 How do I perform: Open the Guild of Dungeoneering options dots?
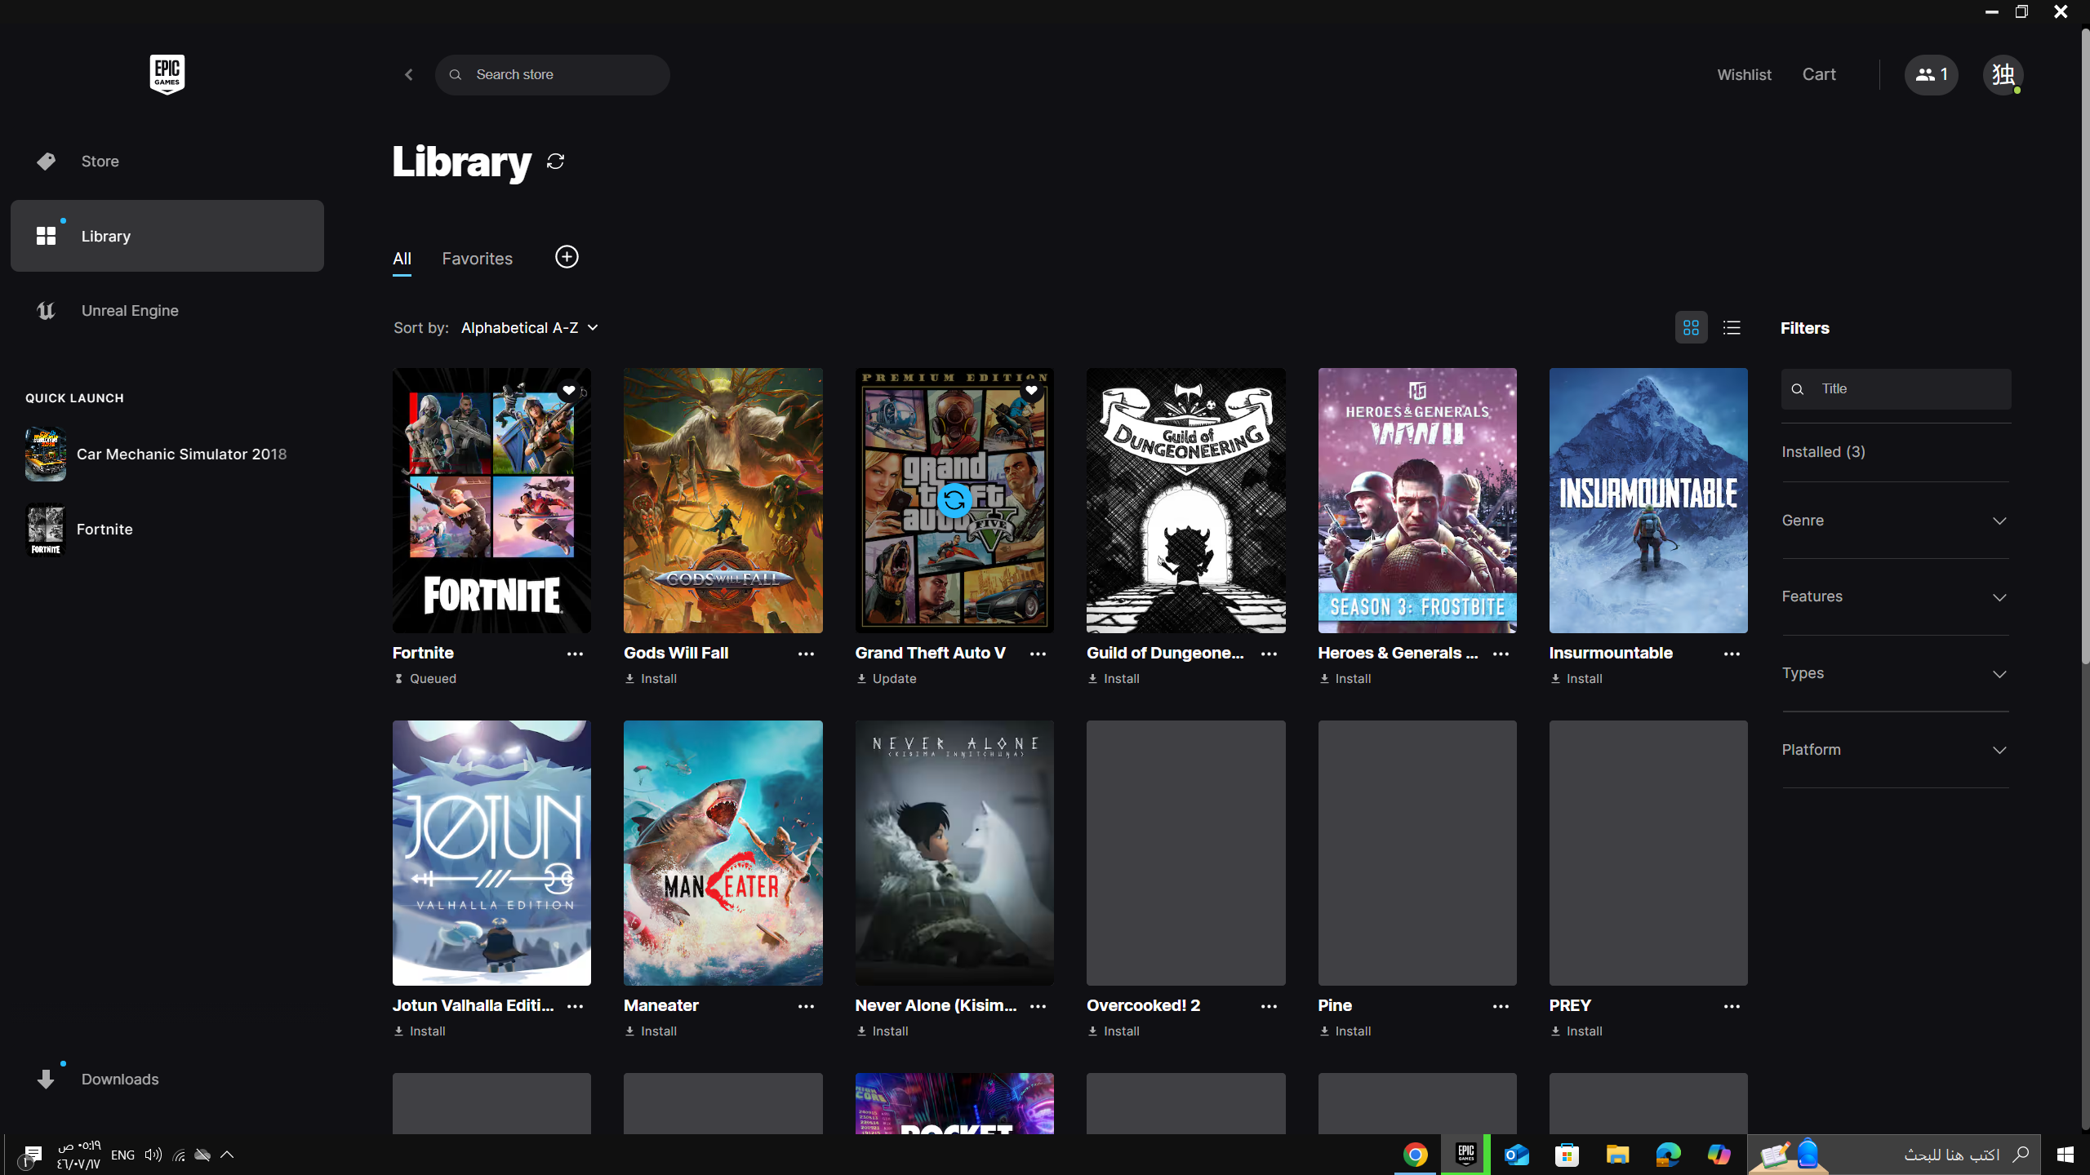click(x=1269, y=654)
